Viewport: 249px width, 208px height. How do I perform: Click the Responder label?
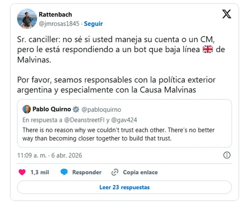[87, 172]
